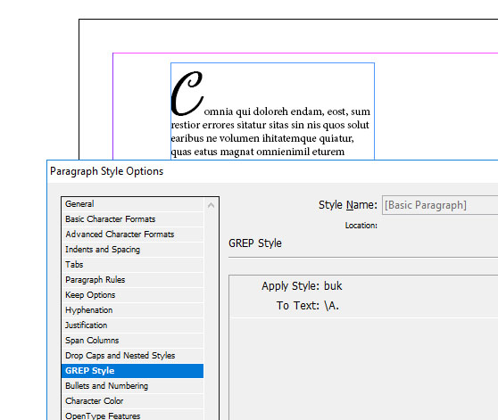Open Span Columns settings
Image resolution: width=498 pixels, height=420 pixels.
click(x=132, y=341)
